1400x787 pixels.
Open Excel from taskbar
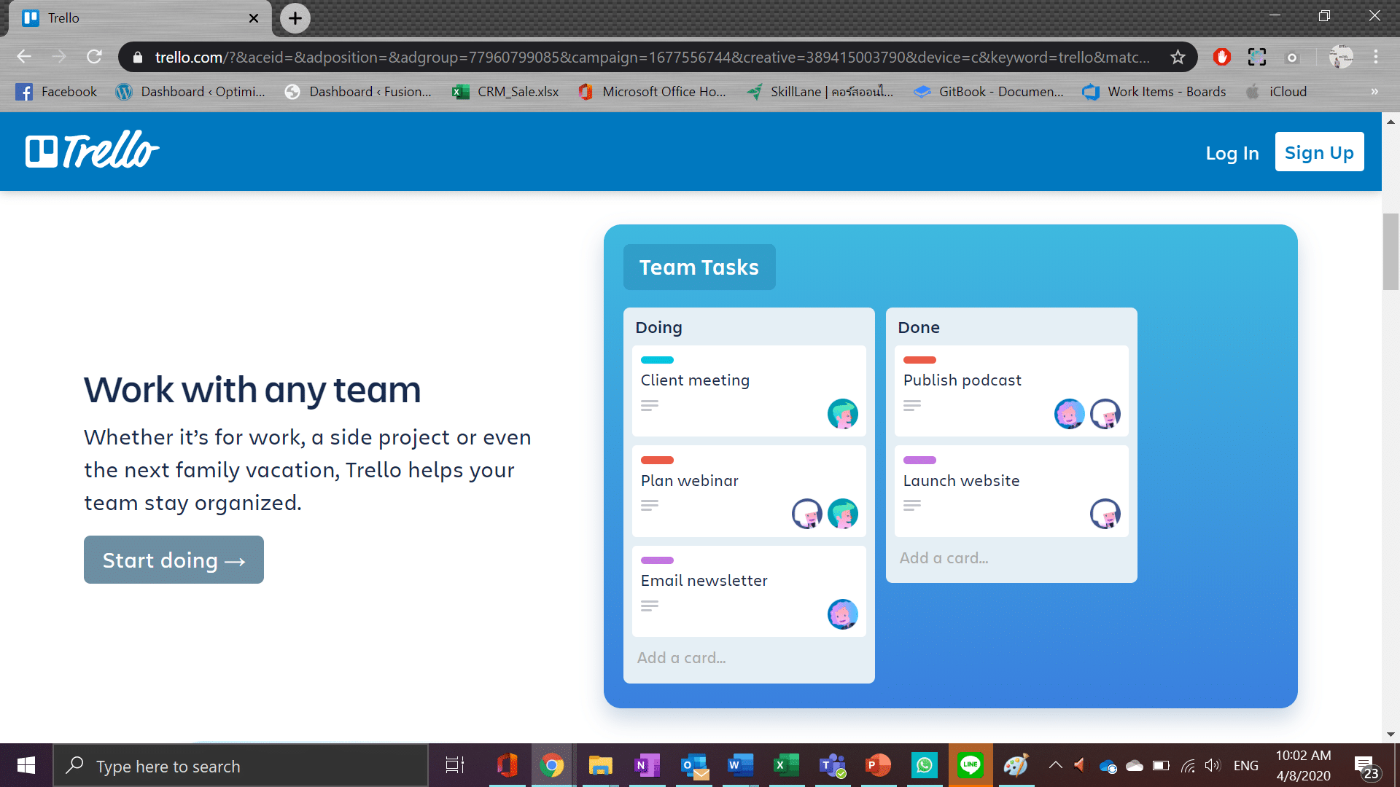pyautogui.click(x=786, y=765)
